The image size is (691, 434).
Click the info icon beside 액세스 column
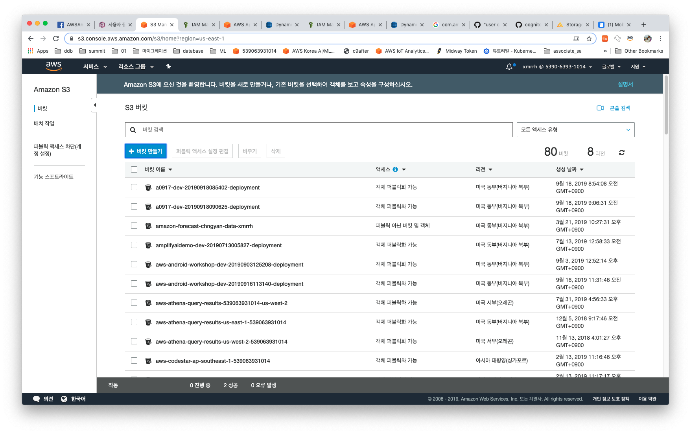point(395,169)
